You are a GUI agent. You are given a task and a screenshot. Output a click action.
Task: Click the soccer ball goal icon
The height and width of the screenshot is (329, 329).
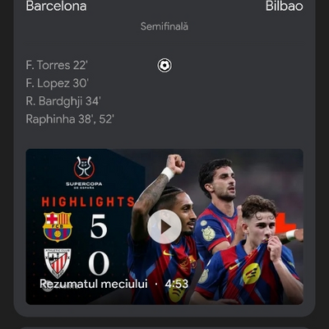click(x=164, y=66)
